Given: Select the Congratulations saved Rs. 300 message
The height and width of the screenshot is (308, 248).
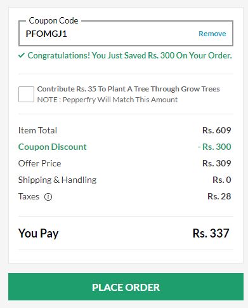Looking at the screenshot, I should pos(129,55).
